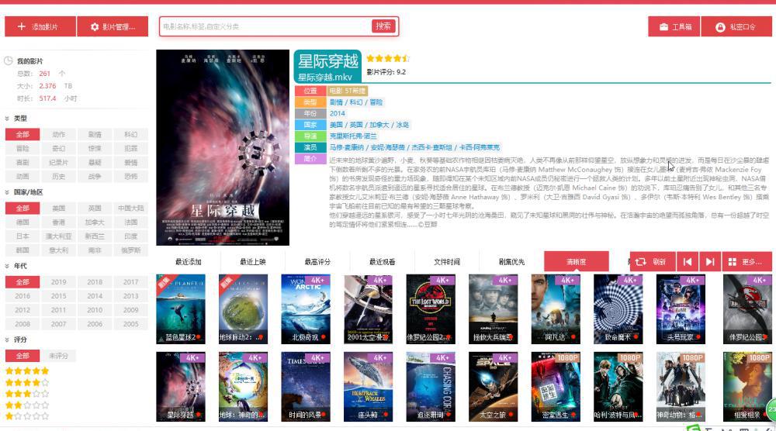Select the 太空之旅 movie thumbnail
776x431 pixels.
tap(493, 387)
